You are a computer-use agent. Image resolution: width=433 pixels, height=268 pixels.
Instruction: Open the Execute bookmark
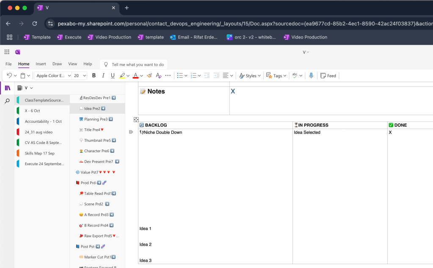coord(69,37)
